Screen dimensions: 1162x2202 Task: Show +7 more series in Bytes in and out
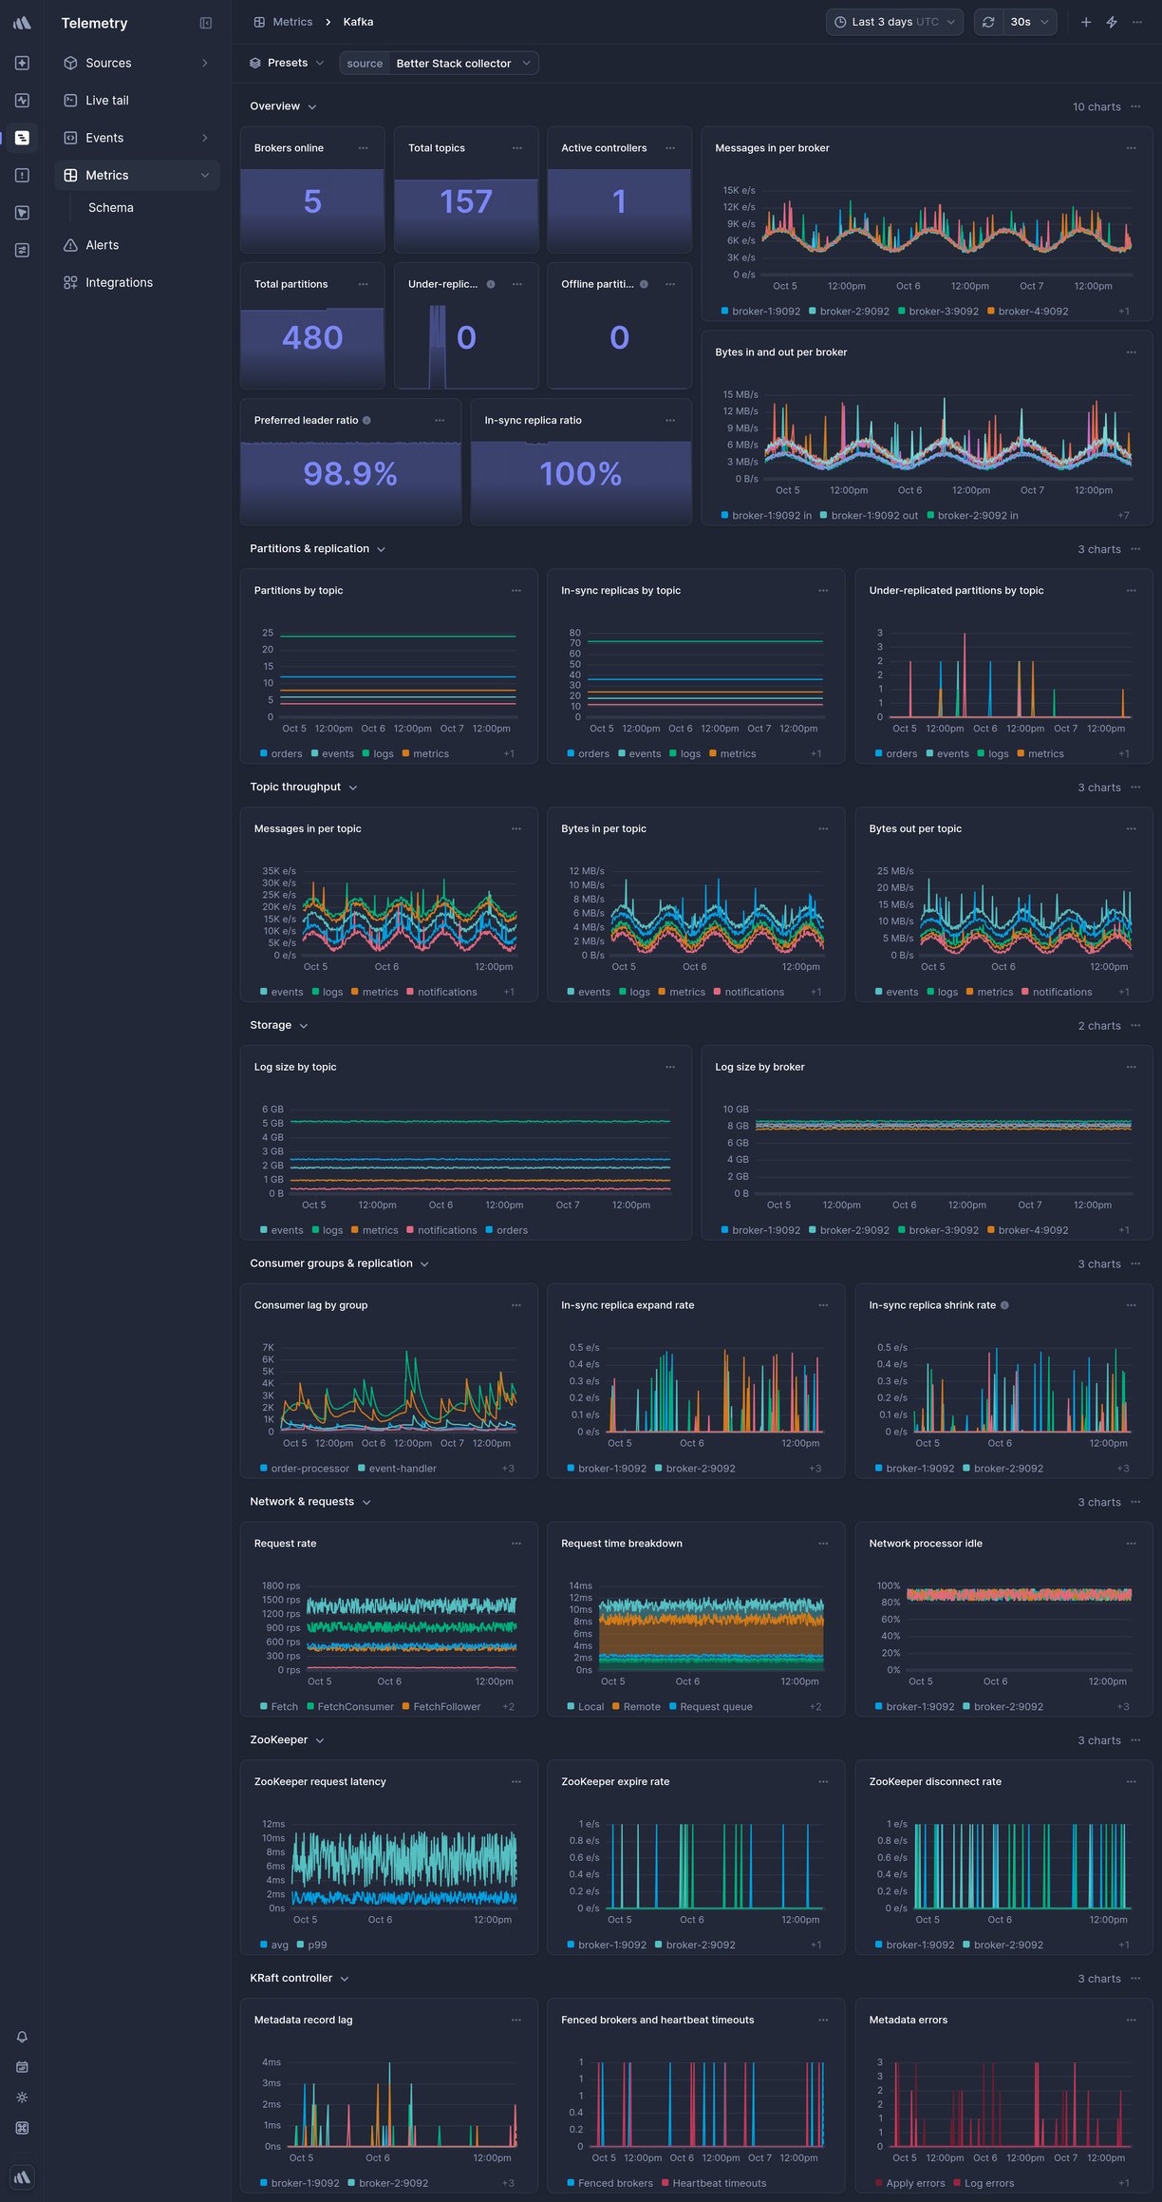(x=1124, y=516)
